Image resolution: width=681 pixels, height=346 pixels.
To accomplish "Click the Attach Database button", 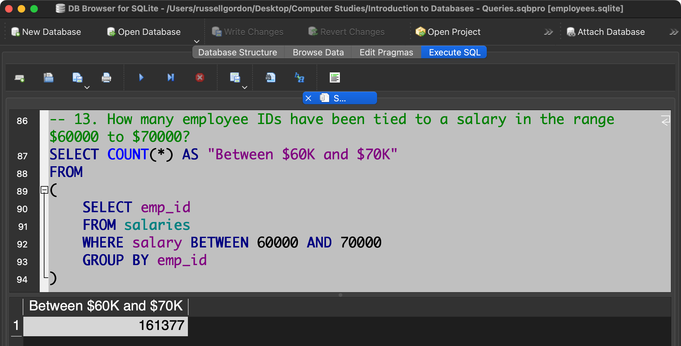I will point(606,32).
